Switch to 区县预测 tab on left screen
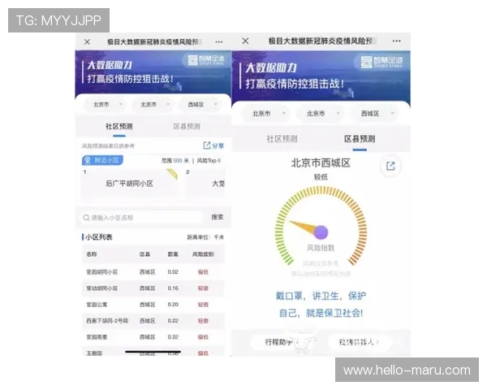 [x=187, y=126]
